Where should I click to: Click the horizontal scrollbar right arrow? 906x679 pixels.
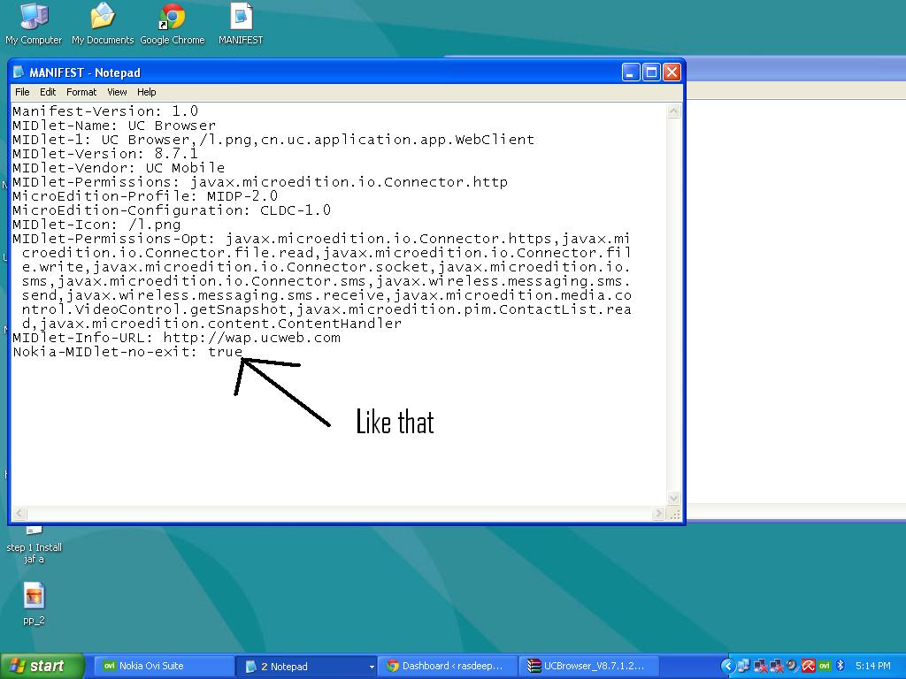click(x=658, y=513)
